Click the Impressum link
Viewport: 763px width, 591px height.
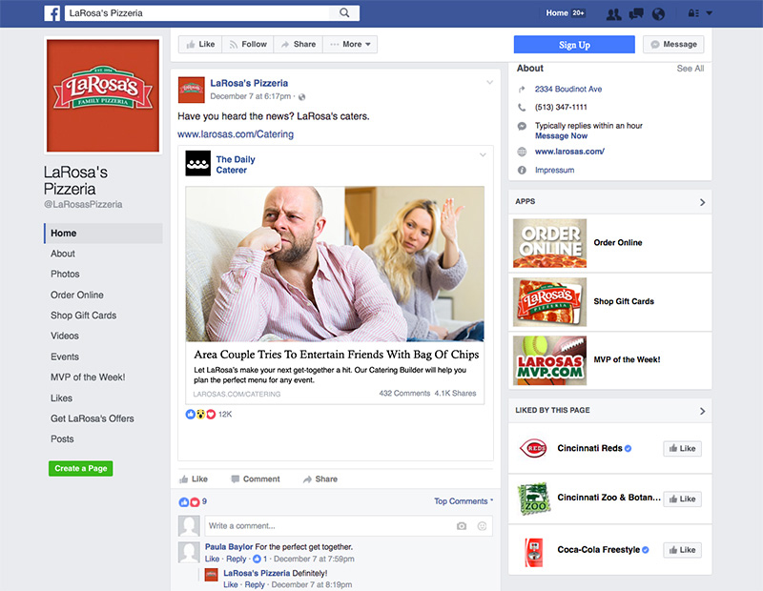coord(555,171)
